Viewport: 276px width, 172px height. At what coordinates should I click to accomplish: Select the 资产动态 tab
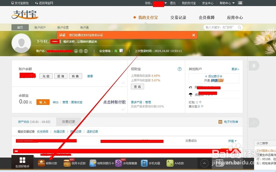[x=34, y=122]
